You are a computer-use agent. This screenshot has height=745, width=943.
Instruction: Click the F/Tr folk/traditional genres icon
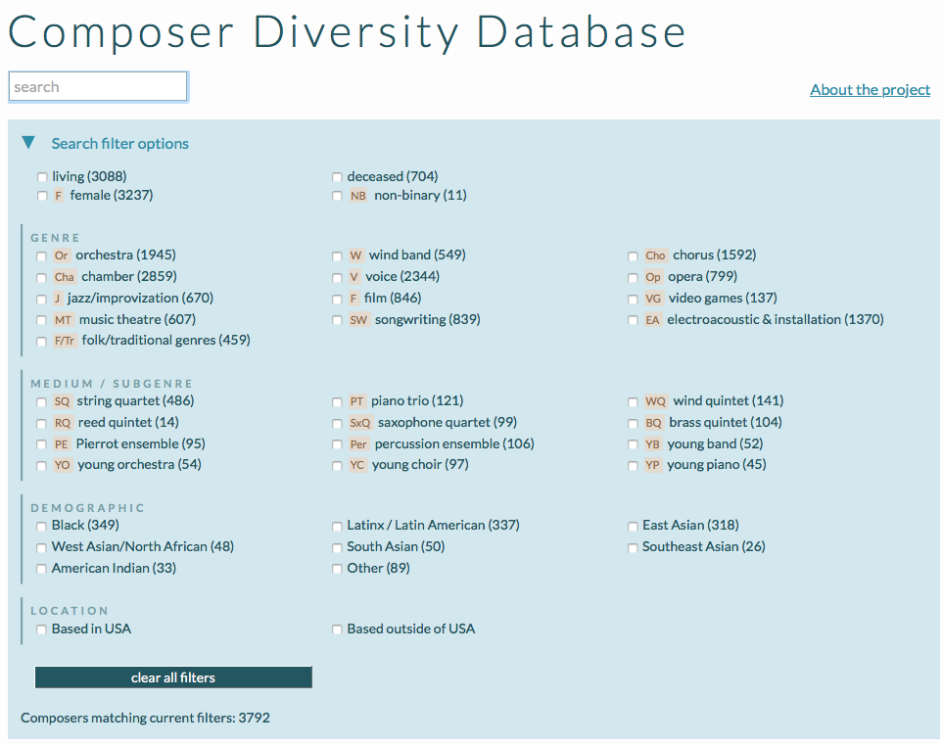pos(65,341)
